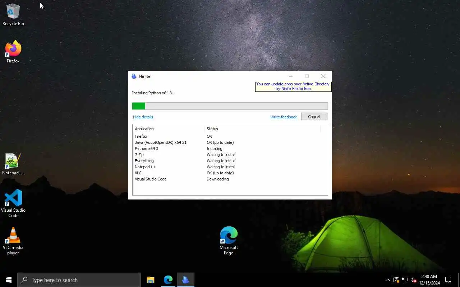
Task: Select the Firefox row in the list
Action: click(230, 136)
